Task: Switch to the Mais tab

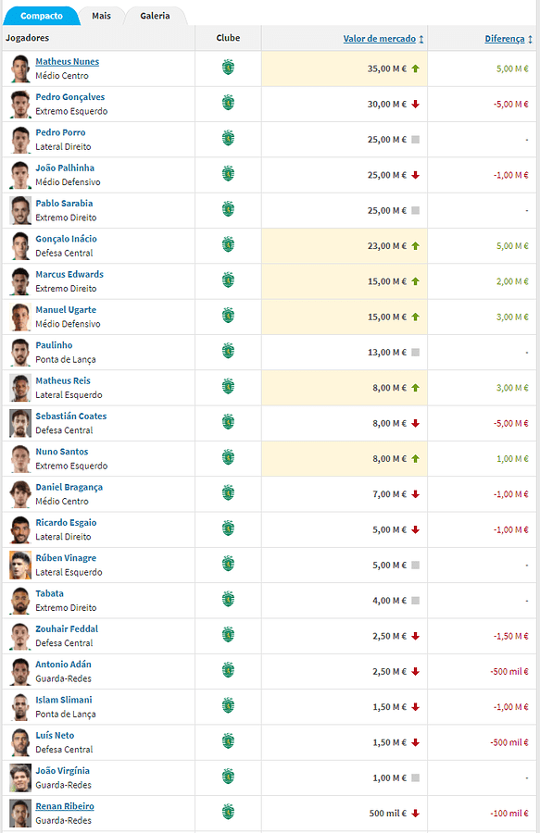Action: point(101,16)
